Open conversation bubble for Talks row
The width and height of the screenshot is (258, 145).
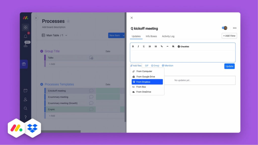point(91,58)
